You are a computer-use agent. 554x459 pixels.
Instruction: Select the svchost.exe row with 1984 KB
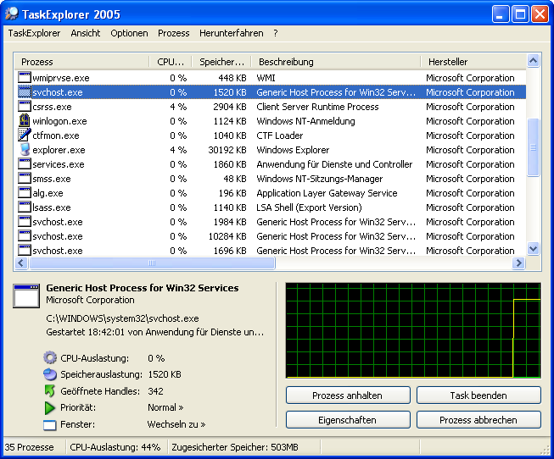point(271,222)
